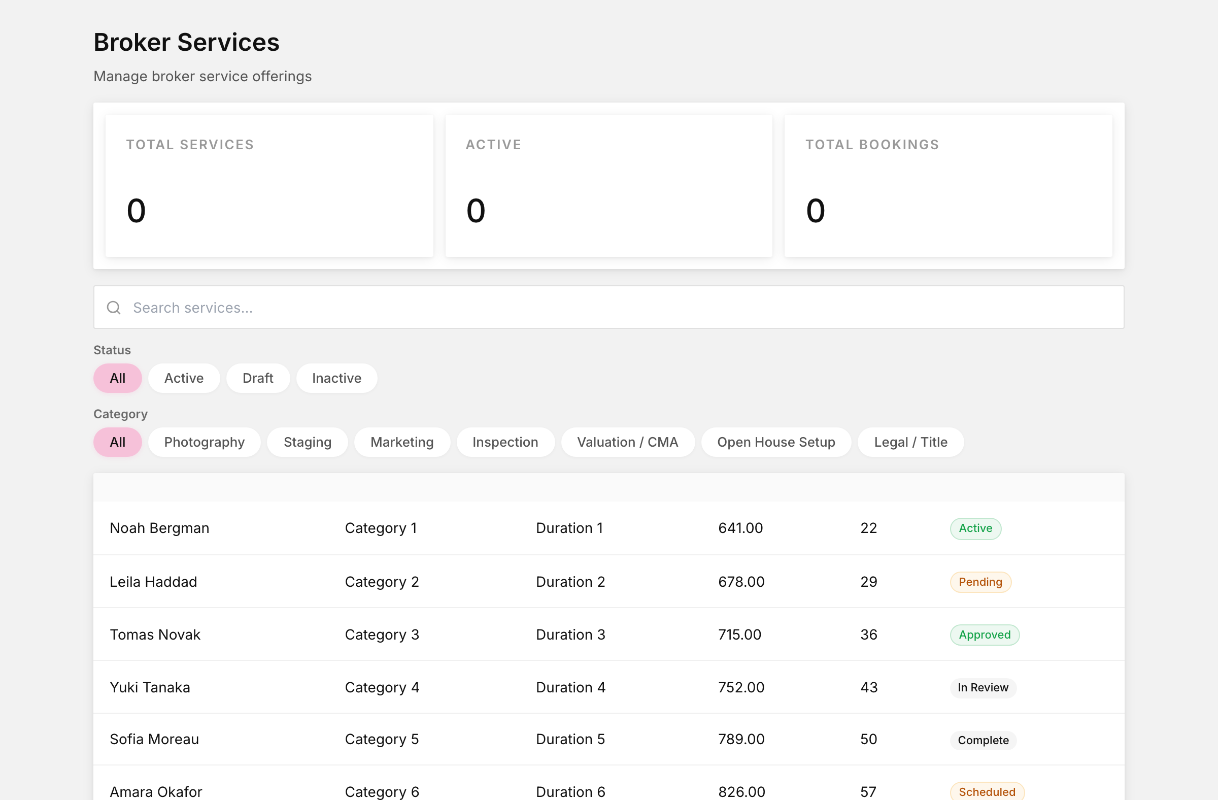Filter by Photography category

(204, 442)
